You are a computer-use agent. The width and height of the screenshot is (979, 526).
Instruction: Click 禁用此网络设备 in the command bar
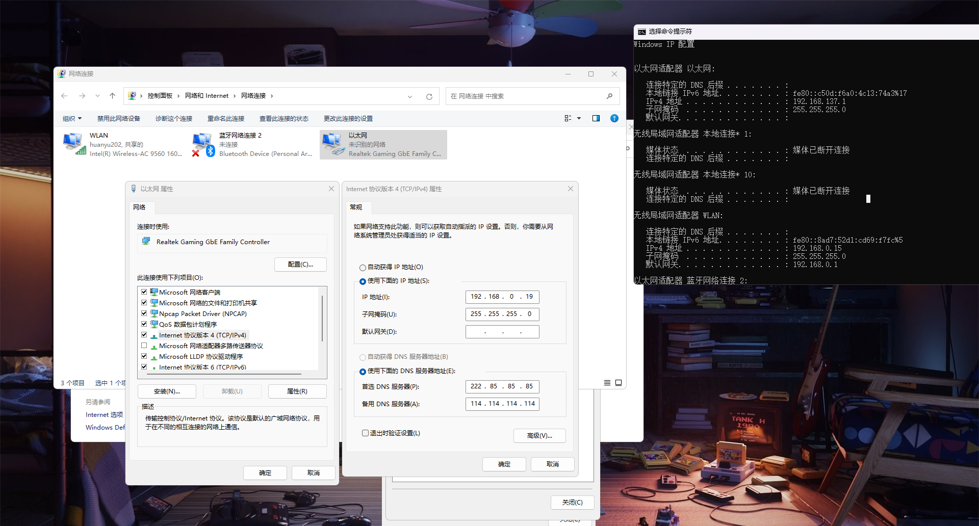pos(118,118)
